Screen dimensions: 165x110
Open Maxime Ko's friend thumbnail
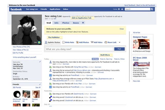(x=36, y=94)
